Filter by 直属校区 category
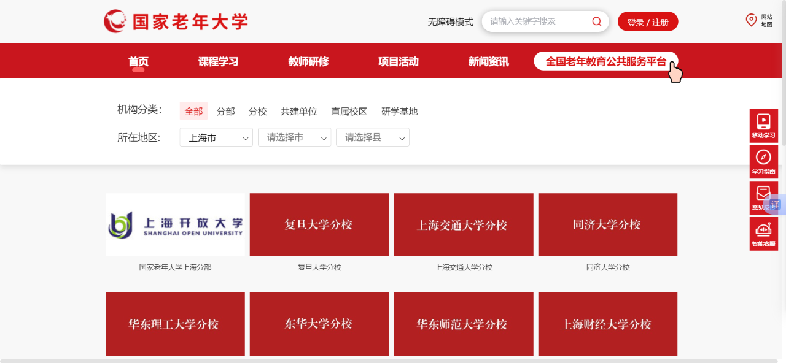Screen dimensions: 786x363 [349, 111]
